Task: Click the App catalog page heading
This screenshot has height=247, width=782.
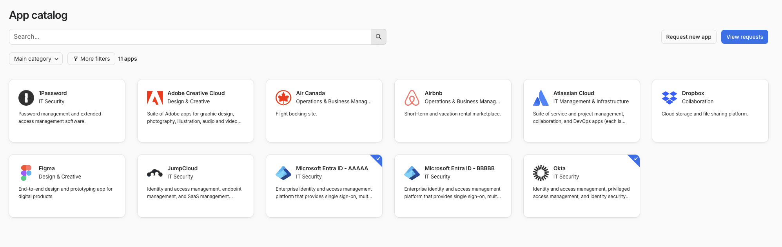Action: (38, 15)
